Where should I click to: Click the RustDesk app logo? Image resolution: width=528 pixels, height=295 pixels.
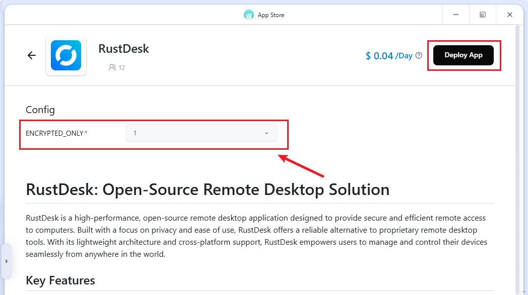point(66,55)
